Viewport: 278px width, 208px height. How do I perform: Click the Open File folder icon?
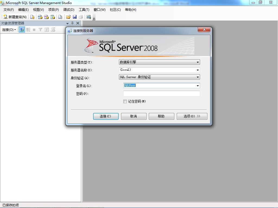[x=68, y=17]
